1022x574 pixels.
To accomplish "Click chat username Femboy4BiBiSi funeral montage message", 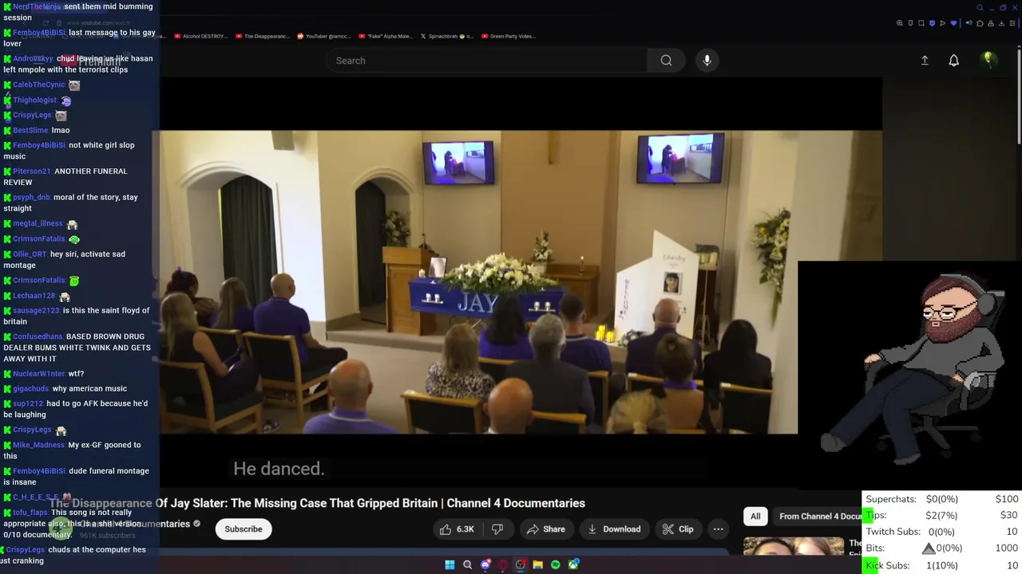I will 41,471.
